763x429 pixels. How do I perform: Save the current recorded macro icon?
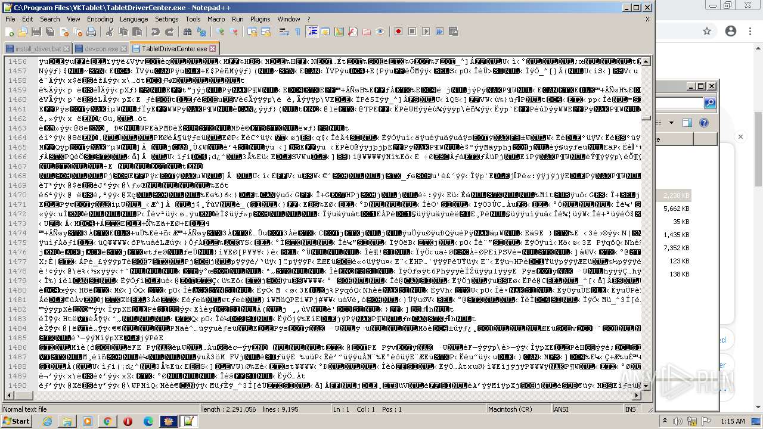[454, 32]
